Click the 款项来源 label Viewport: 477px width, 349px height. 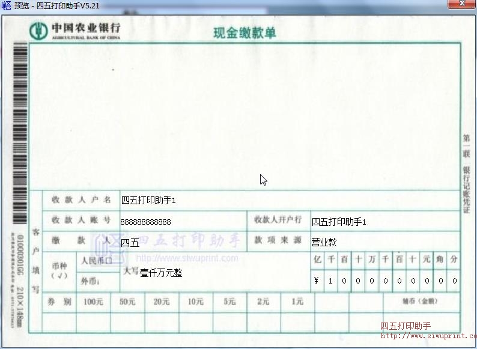(278, 240)
